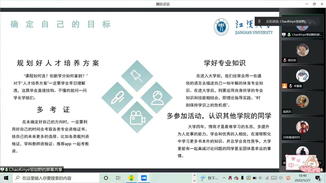Click ChaoKinye's green active microphone icon
The image size is (326, 183).
point(289,35)
